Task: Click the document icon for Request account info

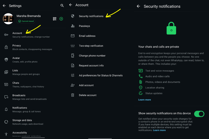Action: (73, 65)
